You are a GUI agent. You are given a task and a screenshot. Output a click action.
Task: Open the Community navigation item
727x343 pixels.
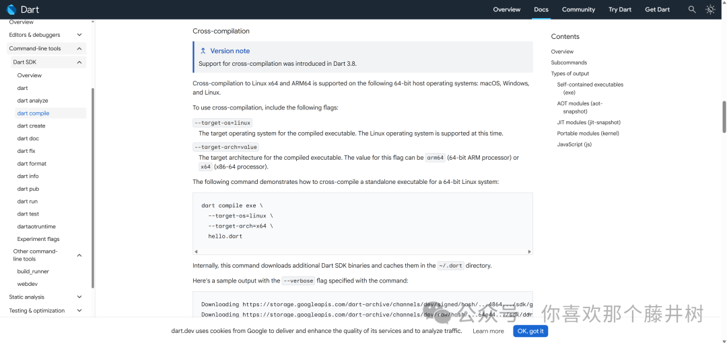578,9
